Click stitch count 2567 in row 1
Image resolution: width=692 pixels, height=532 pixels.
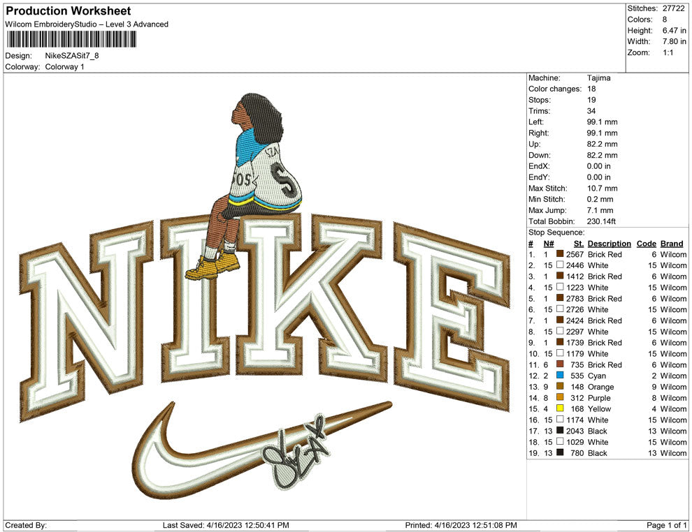point(575,254)
